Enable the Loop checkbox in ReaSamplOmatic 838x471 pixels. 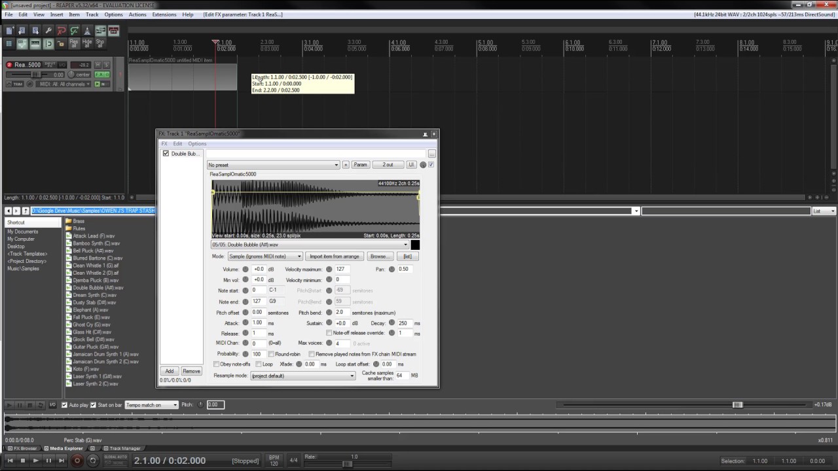[259, 364]
